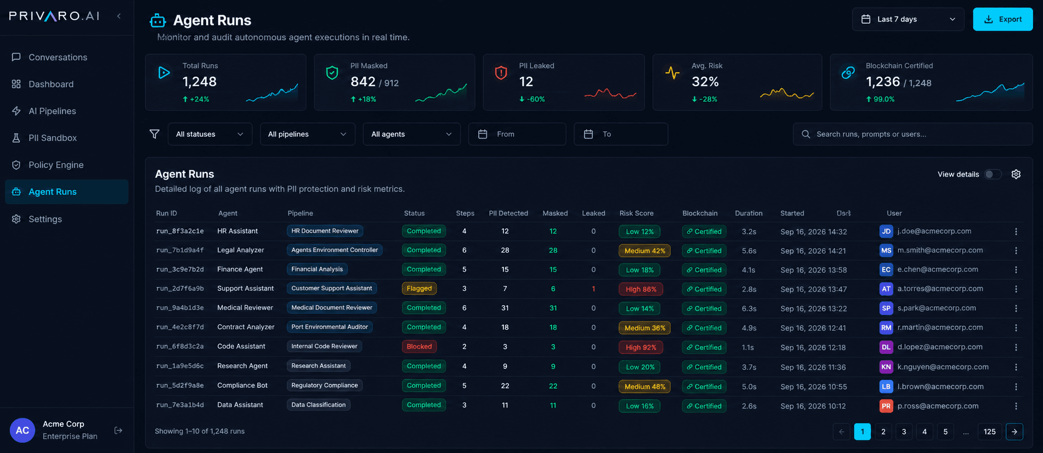Click the Flagged status badge
1043x453 pixels.
(420, 289)
